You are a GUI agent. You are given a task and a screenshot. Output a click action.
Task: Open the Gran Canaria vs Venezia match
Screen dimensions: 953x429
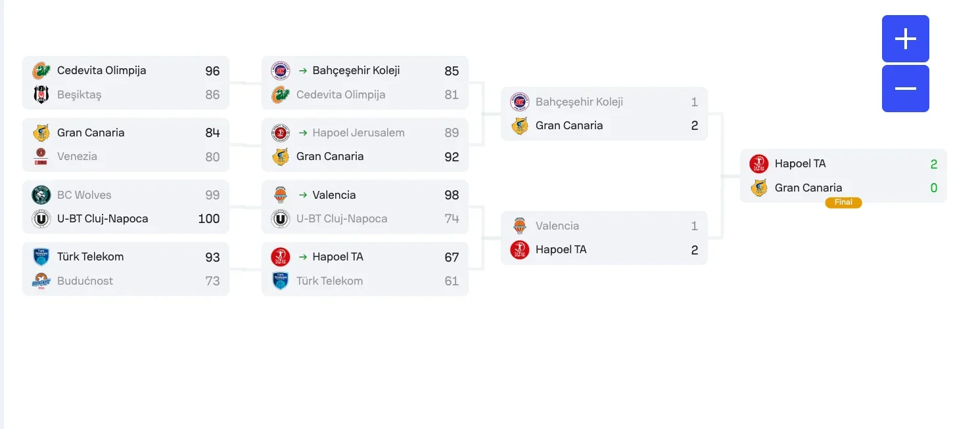[x=126, y=144]
